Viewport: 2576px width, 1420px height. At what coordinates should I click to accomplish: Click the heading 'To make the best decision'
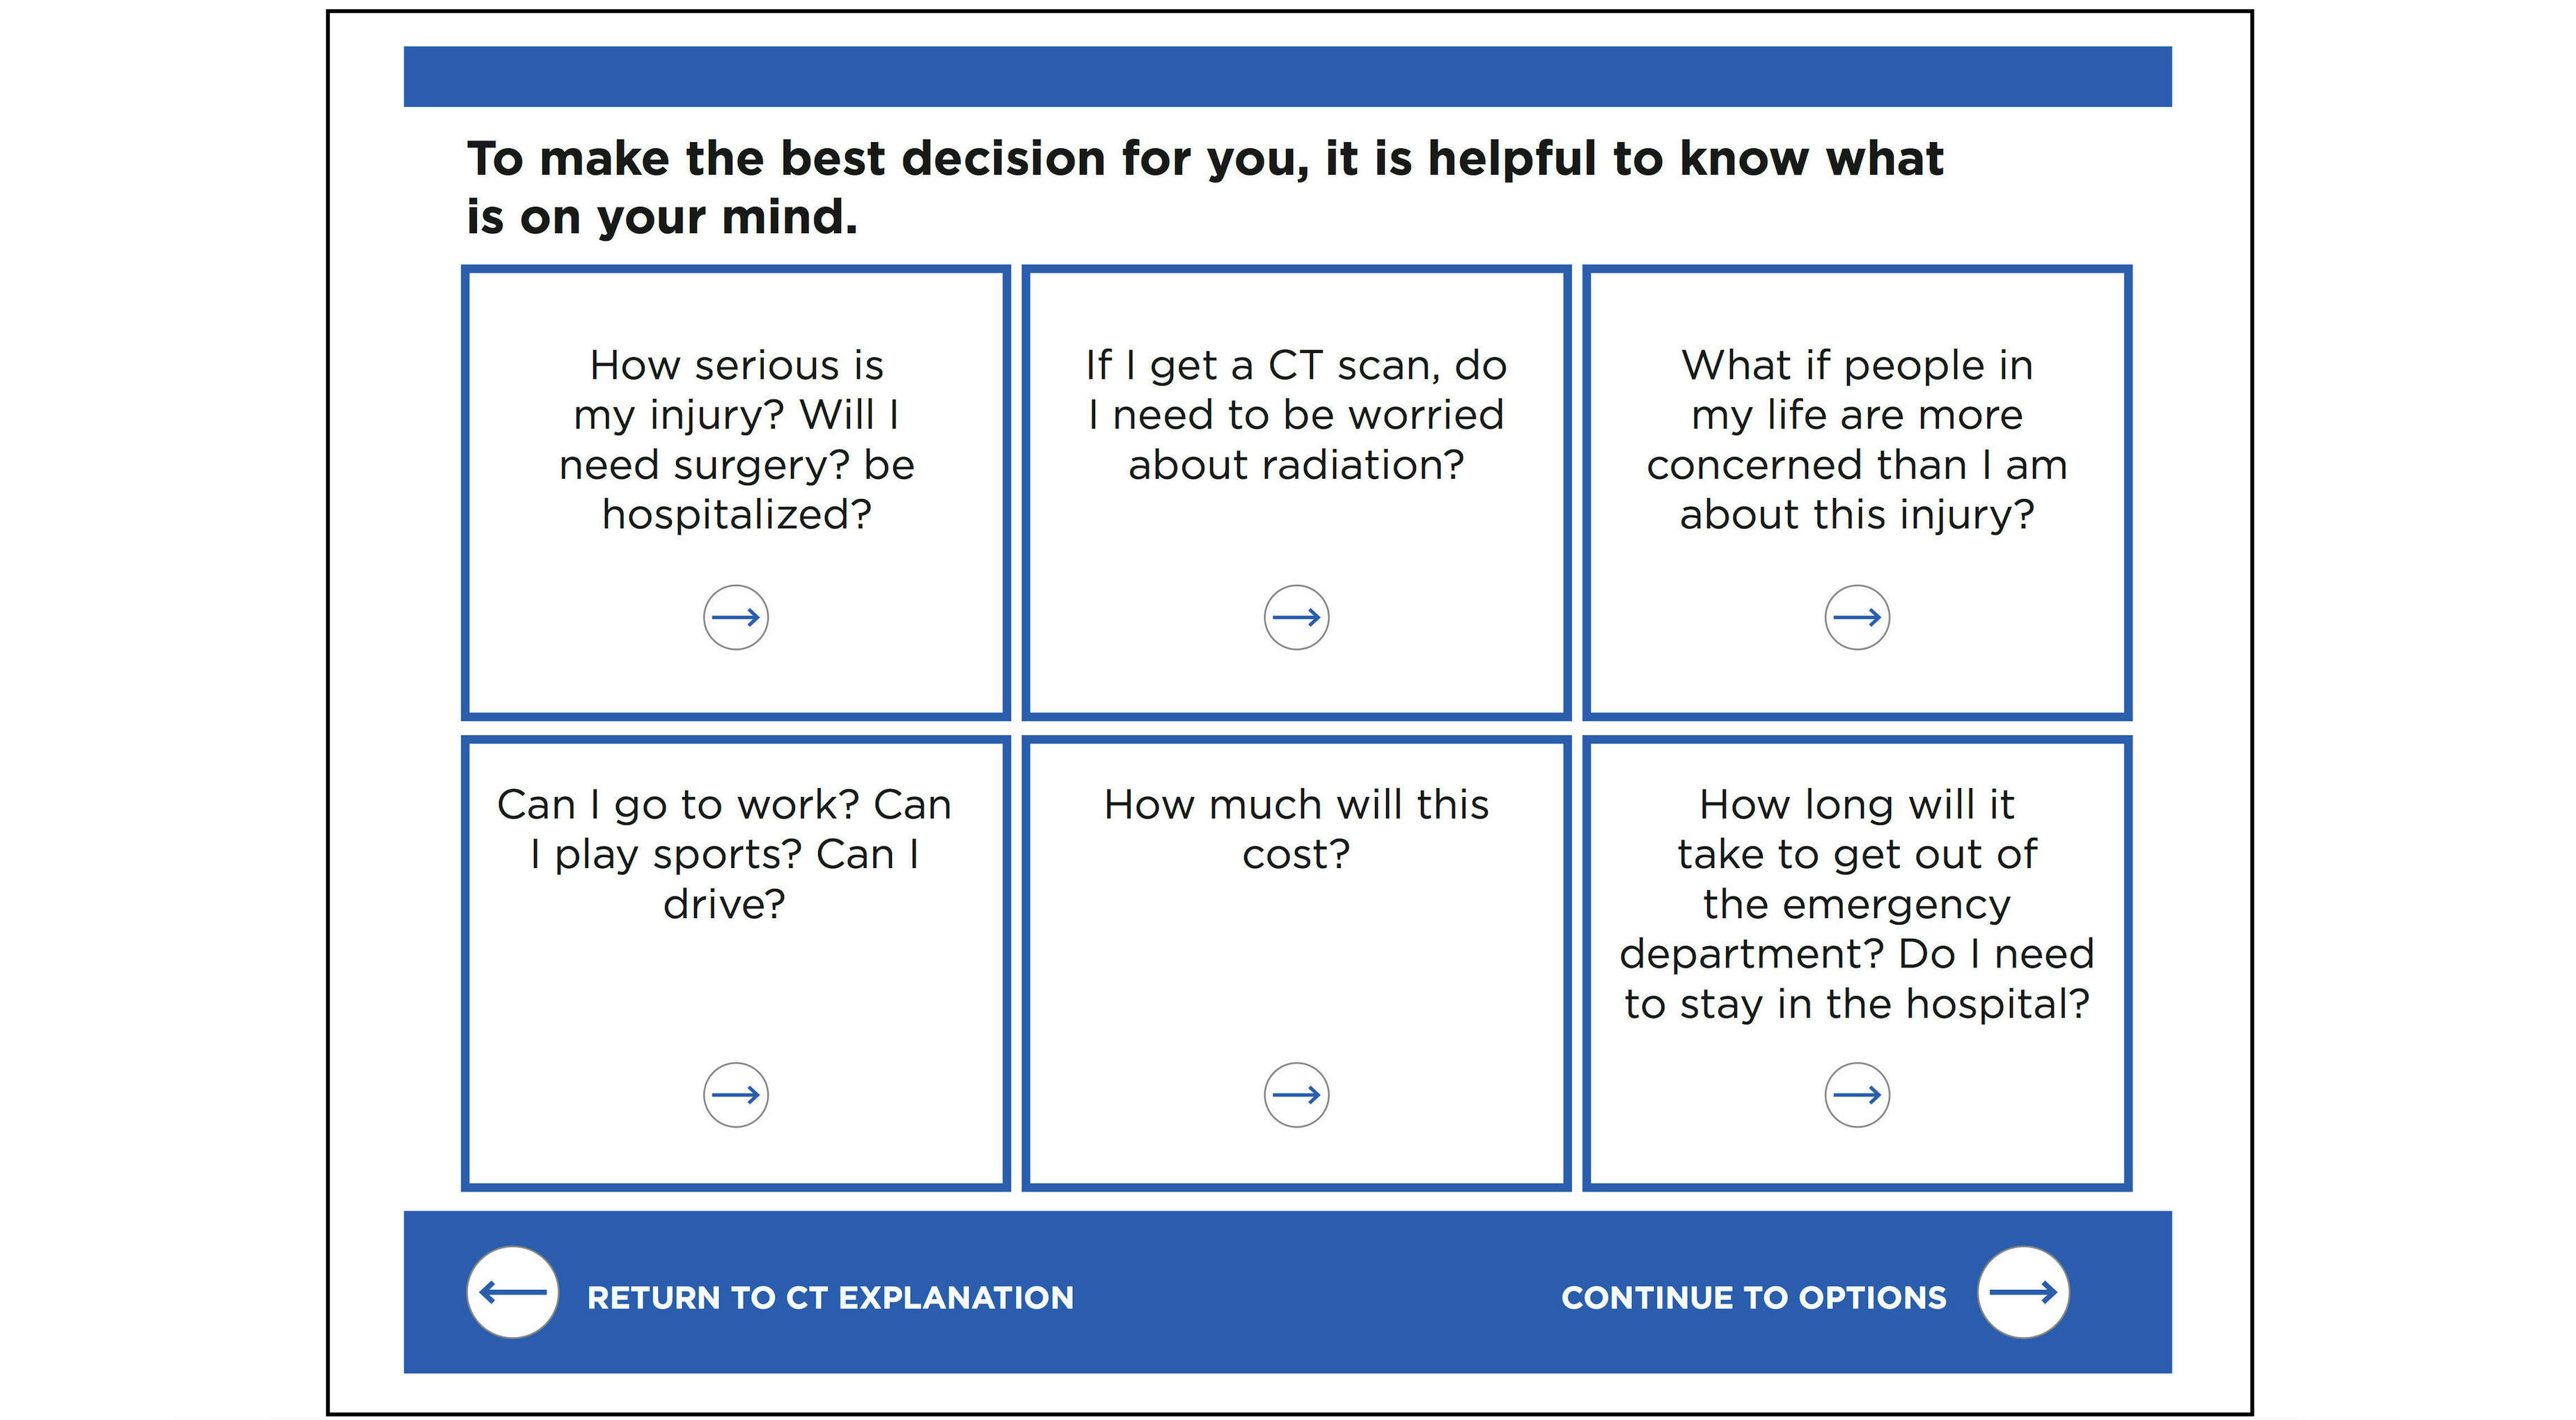(x=1205, y=187)
